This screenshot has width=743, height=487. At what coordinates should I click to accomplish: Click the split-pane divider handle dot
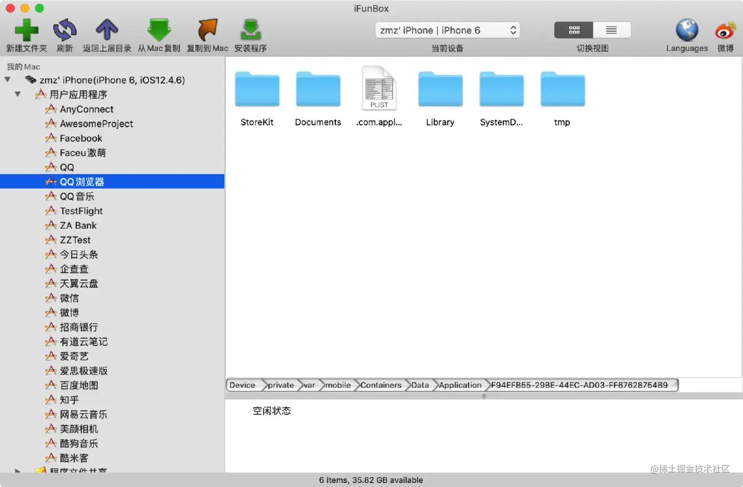tap(484, 396)
